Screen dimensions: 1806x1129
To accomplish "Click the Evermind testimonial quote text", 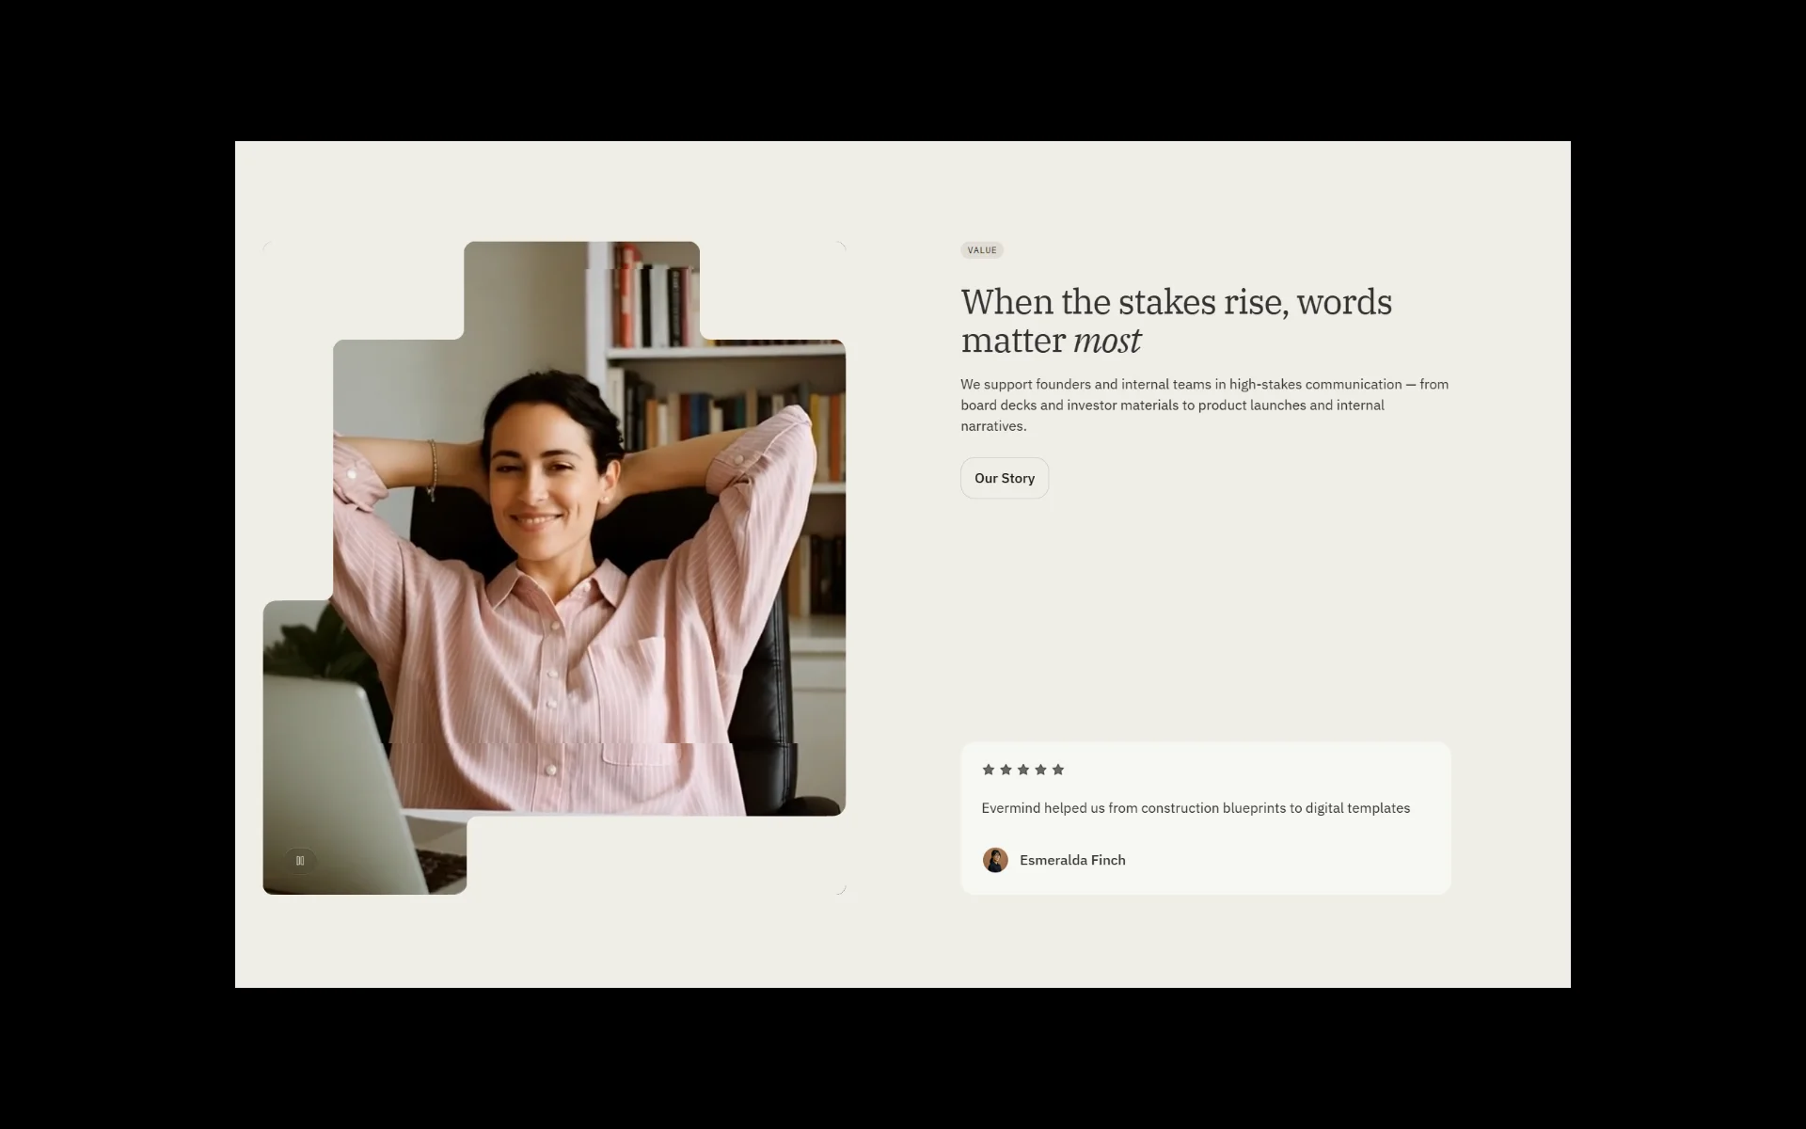I will coord(1196,808).
